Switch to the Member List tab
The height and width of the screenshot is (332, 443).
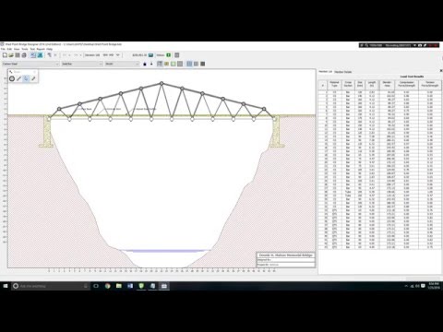pos(326,72)
